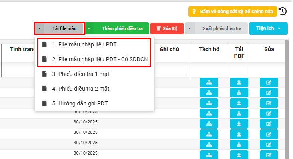Open the history clock icon
Viewport: 293px width, 159px height.
click(283, 11)
